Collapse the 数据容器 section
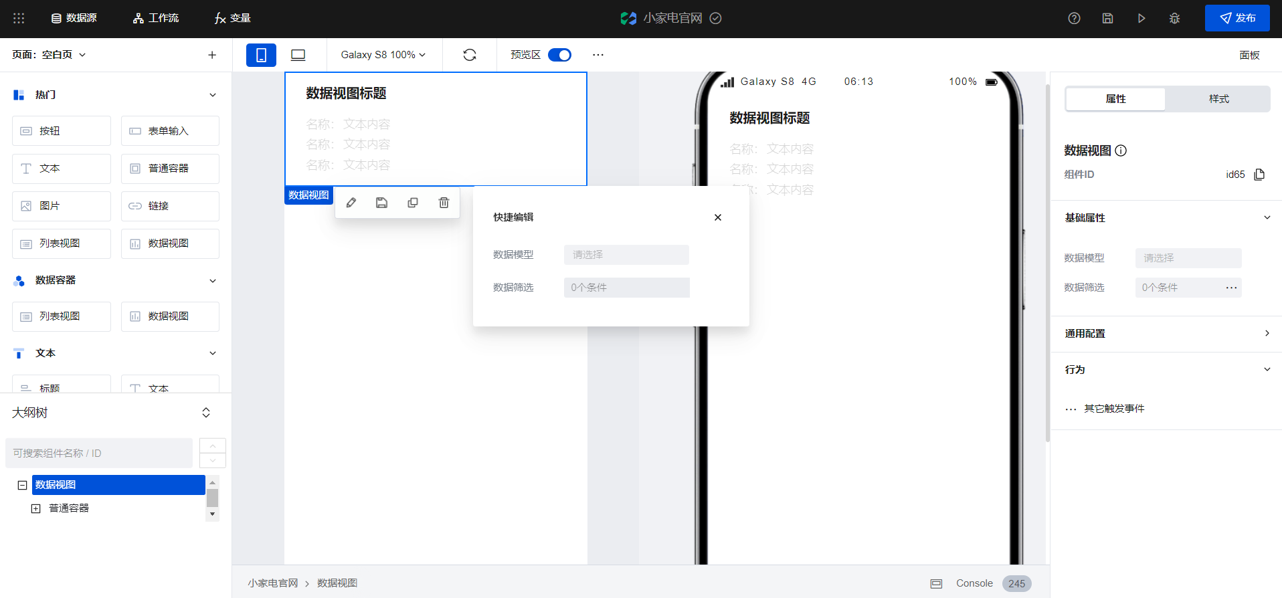Screen dimensions: 1282x598 pyautogui.click(x=213, y=280)
